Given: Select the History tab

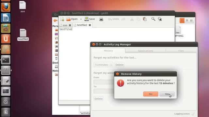Looking at the screenshot, I should (x=108, y=51).
